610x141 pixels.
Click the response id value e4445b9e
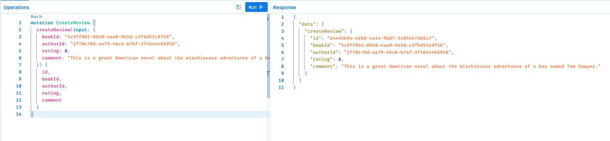coord(381,38)
